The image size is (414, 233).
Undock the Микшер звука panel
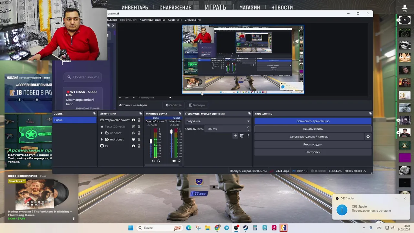pyautogui.click(x=180, y=114)
